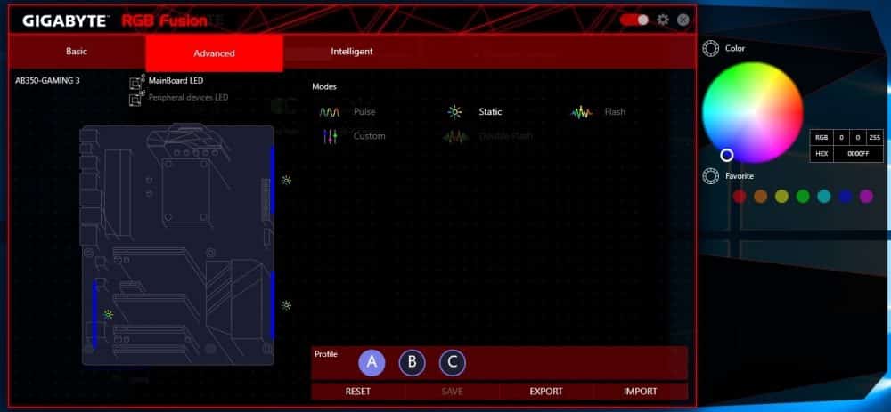Pick the yellow favorite swatch

point(782,197)
